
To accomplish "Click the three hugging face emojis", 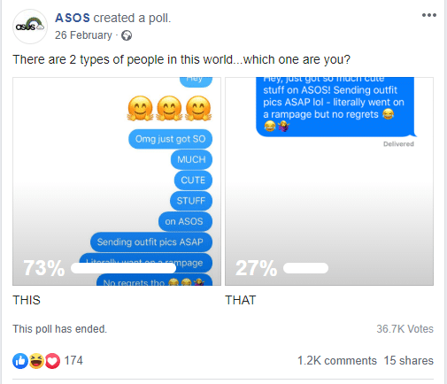I will click(169, 108).
